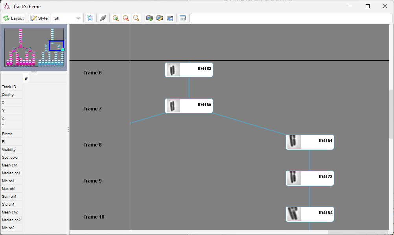Select the spot node ID4163

189,70
